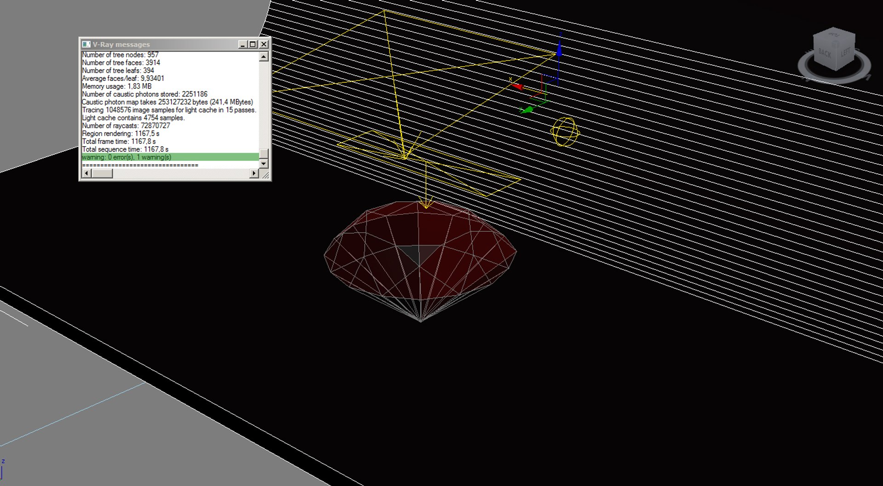Click the horizontal scrollbar right arrow
The height and width of the screenshot is (486, 883).
coord(254,173)
